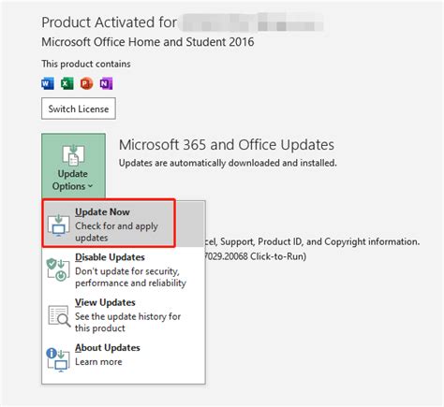This screenshot has height=407, width=444.
Task: Click 'Check for and apply updates' description
Action: coord(116,231)
